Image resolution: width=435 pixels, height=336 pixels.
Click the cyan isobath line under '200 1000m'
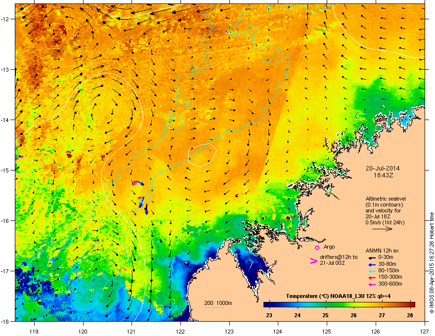click(214, 307)
